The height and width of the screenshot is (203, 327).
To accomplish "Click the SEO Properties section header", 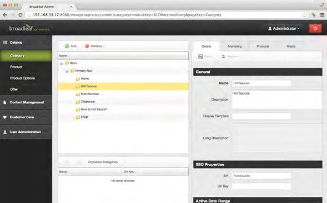I will coord(258,165).
